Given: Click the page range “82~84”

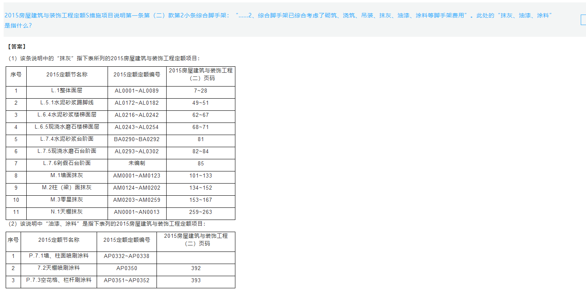Looking at the screenshot, I should pyautogui.click(x=201, y=151).
